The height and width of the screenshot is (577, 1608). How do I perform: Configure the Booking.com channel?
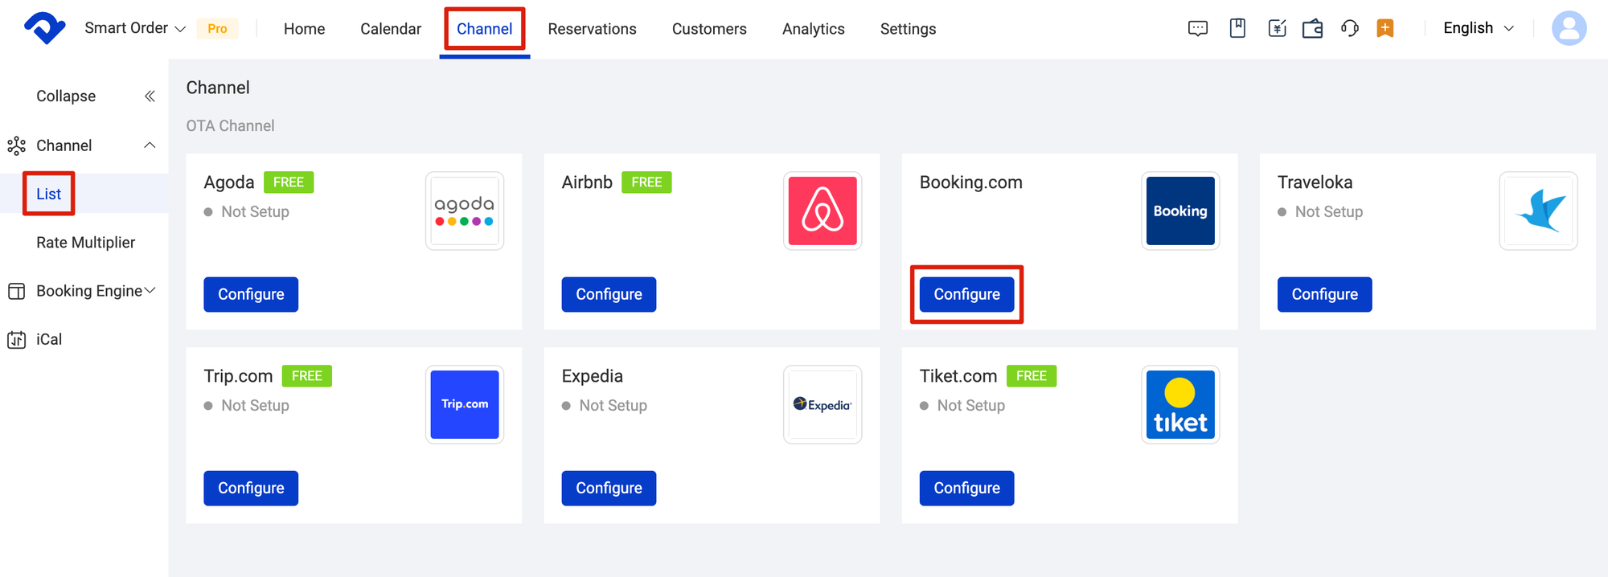[966, 295]
